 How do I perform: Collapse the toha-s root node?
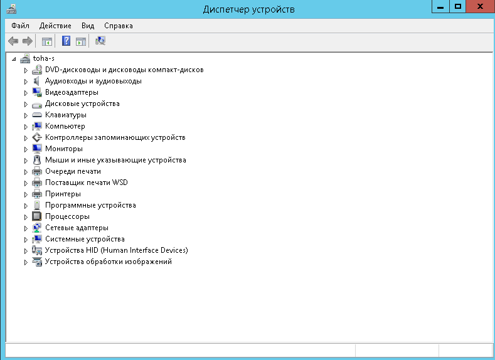pos(14,58)
